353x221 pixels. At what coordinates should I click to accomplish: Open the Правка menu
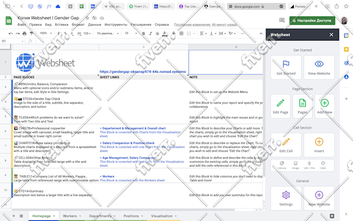35,24
